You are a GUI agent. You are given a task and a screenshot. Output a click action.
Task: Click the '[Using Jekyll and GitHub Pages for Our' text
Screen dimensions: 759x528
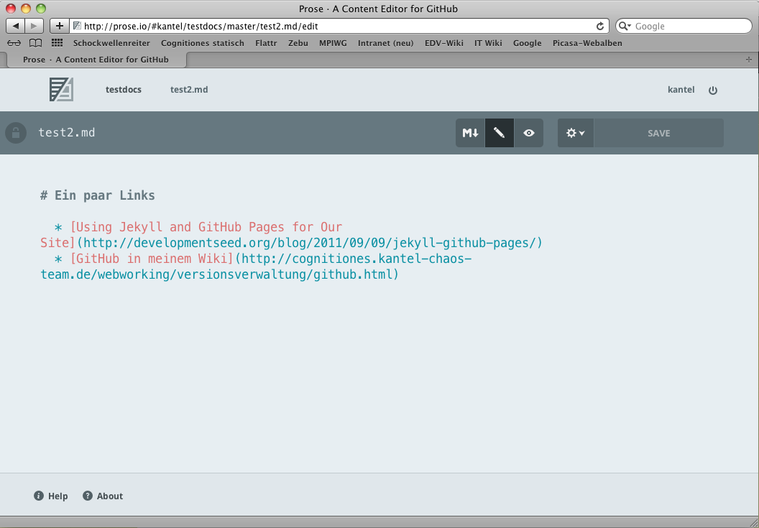(x=206, y=227)
